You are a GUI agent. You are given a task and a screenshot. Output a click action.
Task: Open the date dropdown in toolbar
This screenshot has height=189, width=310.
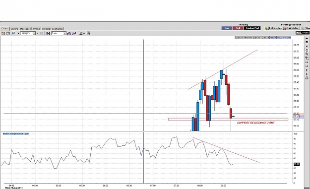pos(34,33)
